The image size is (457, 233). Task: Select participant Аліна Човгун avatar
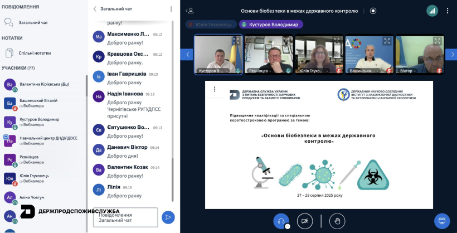(x=9, y=197)
